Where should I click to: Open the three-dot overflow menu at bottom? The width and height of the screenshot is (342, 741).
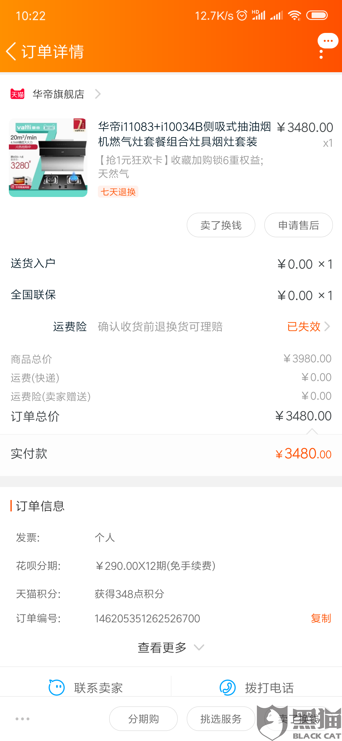22,719
